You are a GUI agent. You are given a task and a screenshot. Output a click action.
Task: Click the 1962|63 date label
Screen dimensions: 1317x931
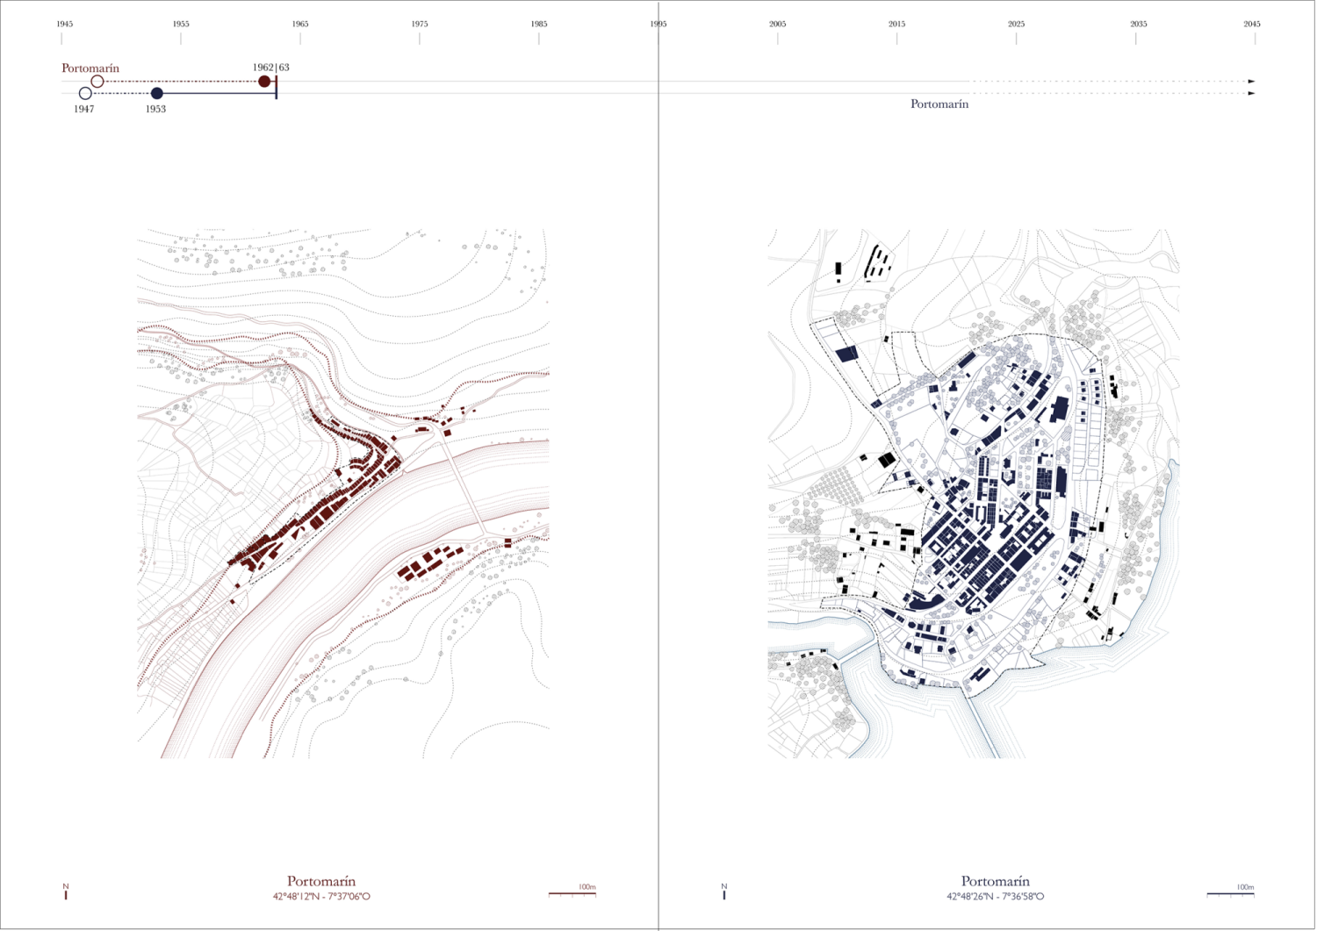pyautogui.click(x=270, y=68)
